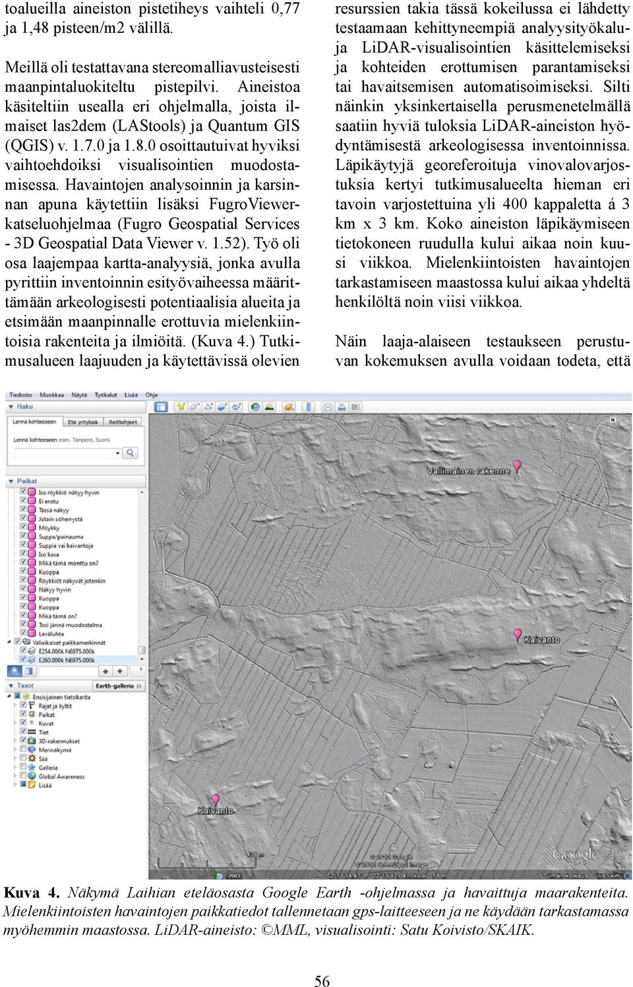
Task: Open the Työkalut menu
Action: tap(105, 395)
